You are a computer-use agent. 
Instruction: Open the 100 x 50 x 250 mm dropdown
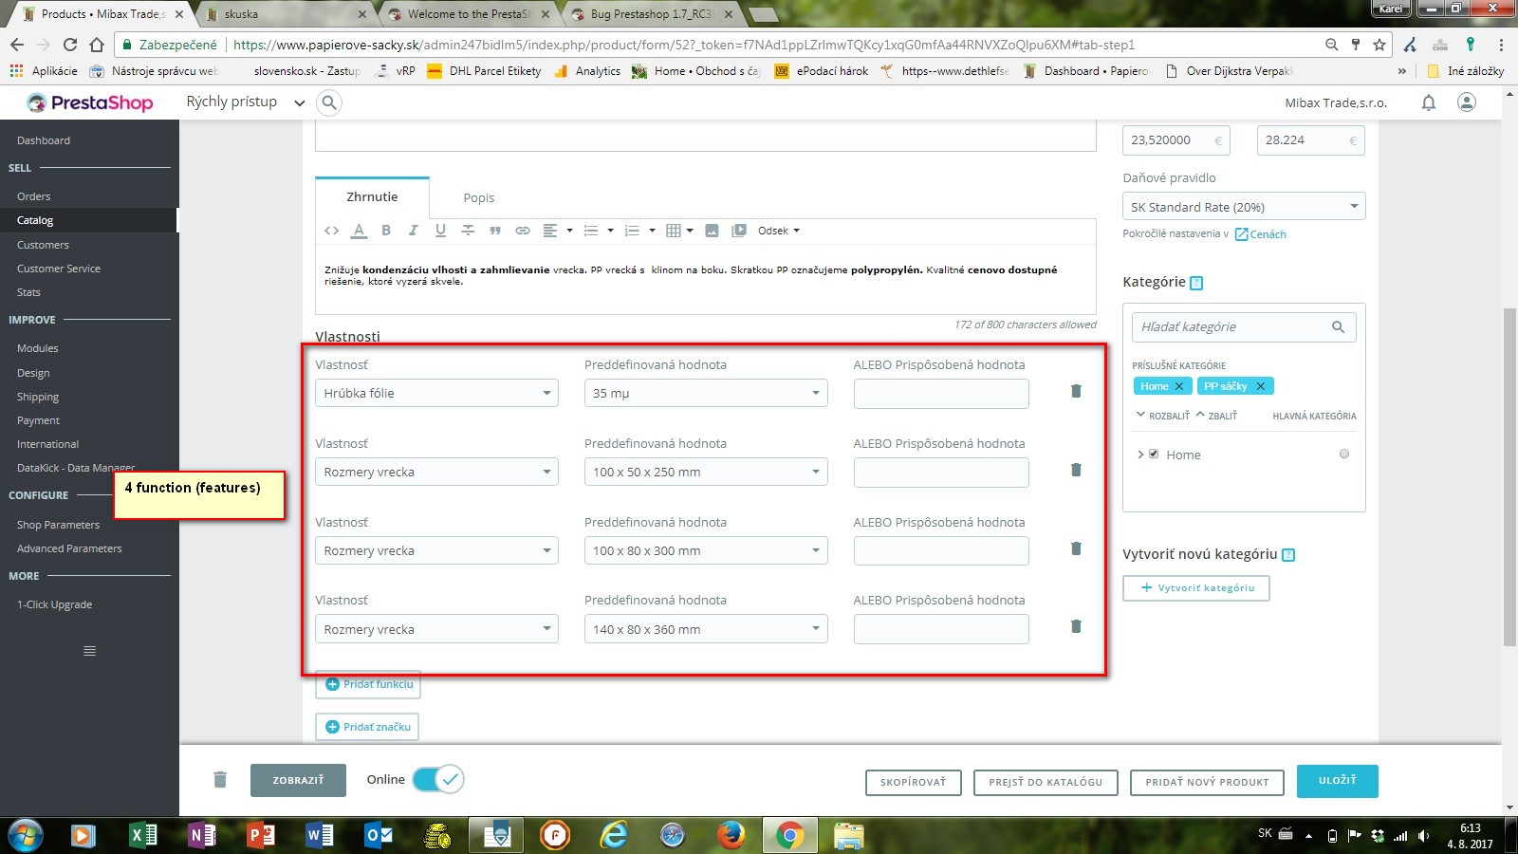[x=706, y=472]
